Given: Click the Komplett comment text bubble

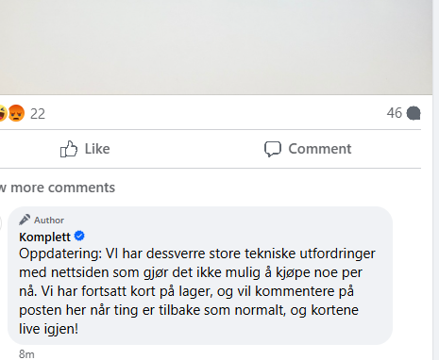Looking at the screenshot, I should coord(200,275).
